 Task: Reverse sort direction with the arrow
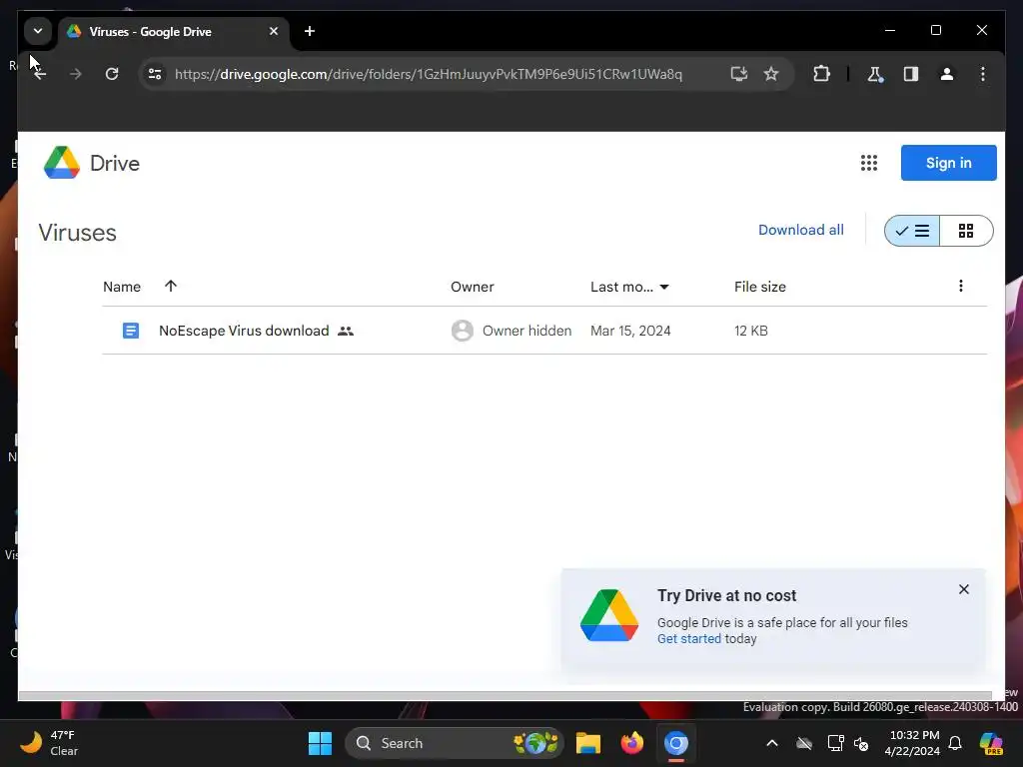pos(171,286)
